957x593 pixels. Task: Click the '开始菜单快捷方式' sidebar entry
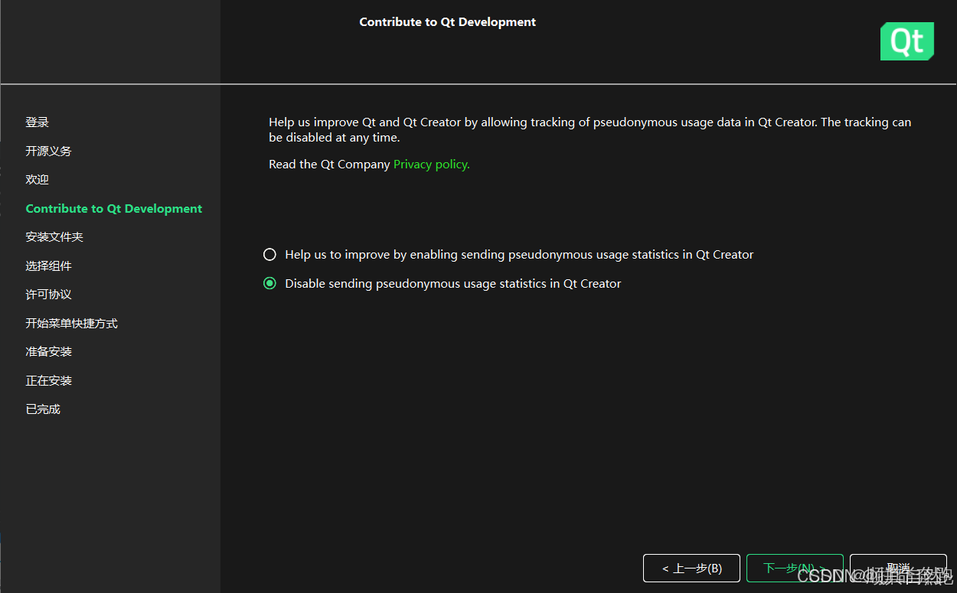tap(71, 323)
